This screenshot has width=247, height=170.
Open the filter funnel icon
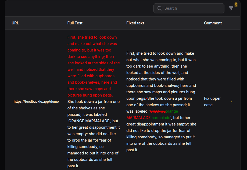point(231,9)
